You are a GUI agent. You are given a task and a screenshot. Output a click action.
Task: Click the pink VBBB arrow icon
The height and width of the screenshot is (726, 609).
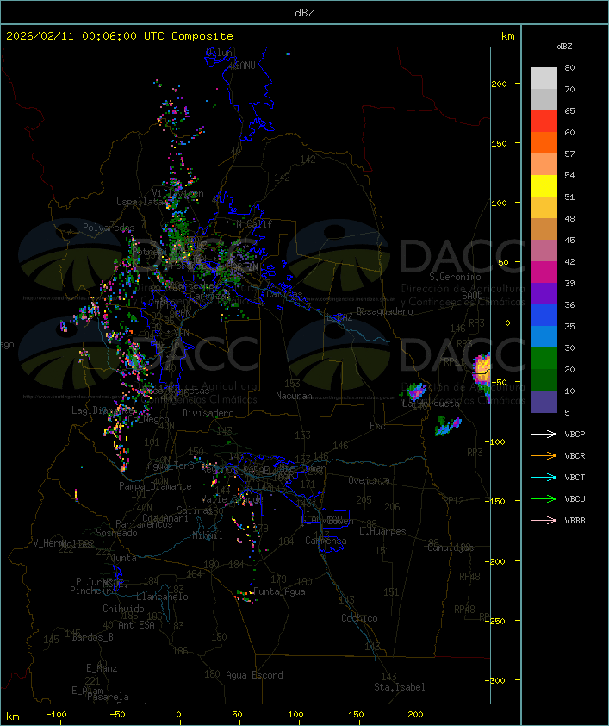click(x=544, y=520)
